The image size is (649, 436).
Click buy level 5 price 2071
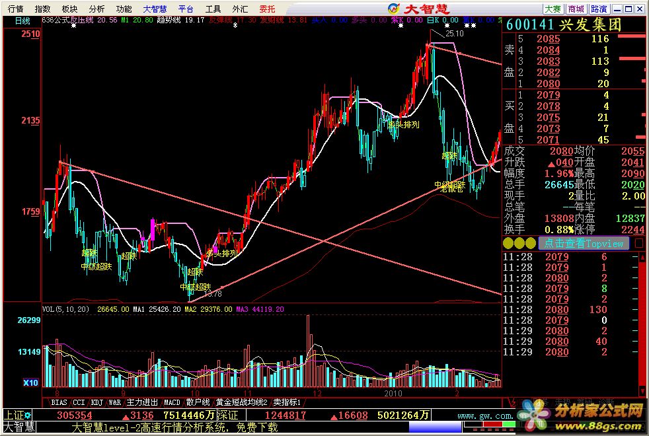pos(548,140)
